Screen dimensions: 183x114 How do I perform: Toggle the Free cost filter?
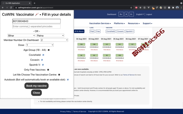click(98, 31)
